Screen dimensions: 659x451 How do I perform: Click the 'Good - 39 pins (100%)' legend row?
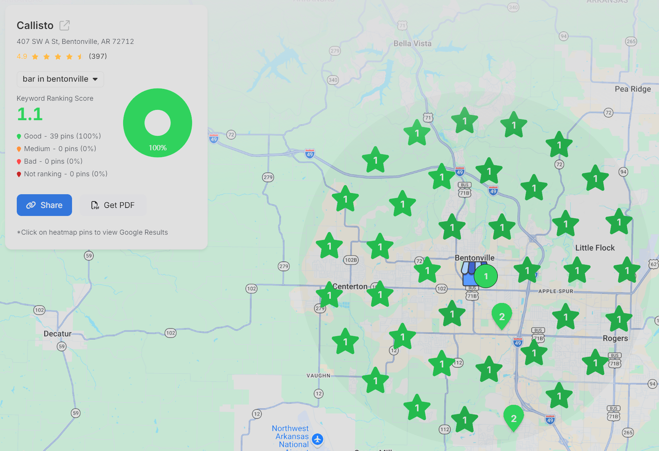click(59, 136)
